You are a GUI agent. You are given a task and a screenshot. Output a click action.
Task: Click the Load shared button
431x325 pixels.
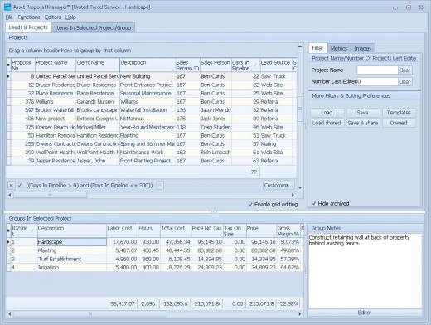pos(327,123)
